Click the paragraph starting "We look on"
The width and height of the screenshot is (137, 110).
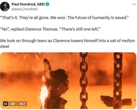click(x=67, y=44)
